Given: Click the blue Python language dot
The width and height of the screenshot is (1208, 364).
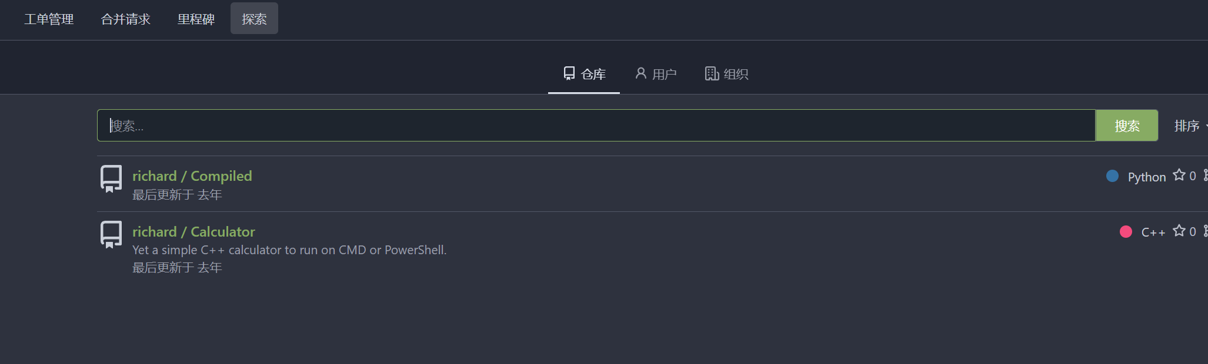Looking at the screenshot, I should 1112,176.
